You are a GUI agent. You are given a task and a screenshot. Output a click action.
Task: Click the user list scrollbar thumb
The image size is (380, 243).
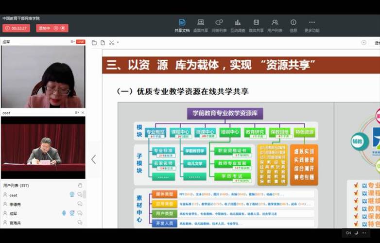coord(85,194)
